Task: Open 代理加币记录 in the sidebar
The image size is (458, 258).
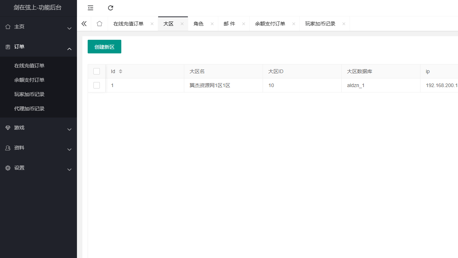Action: tap(29, 109)
